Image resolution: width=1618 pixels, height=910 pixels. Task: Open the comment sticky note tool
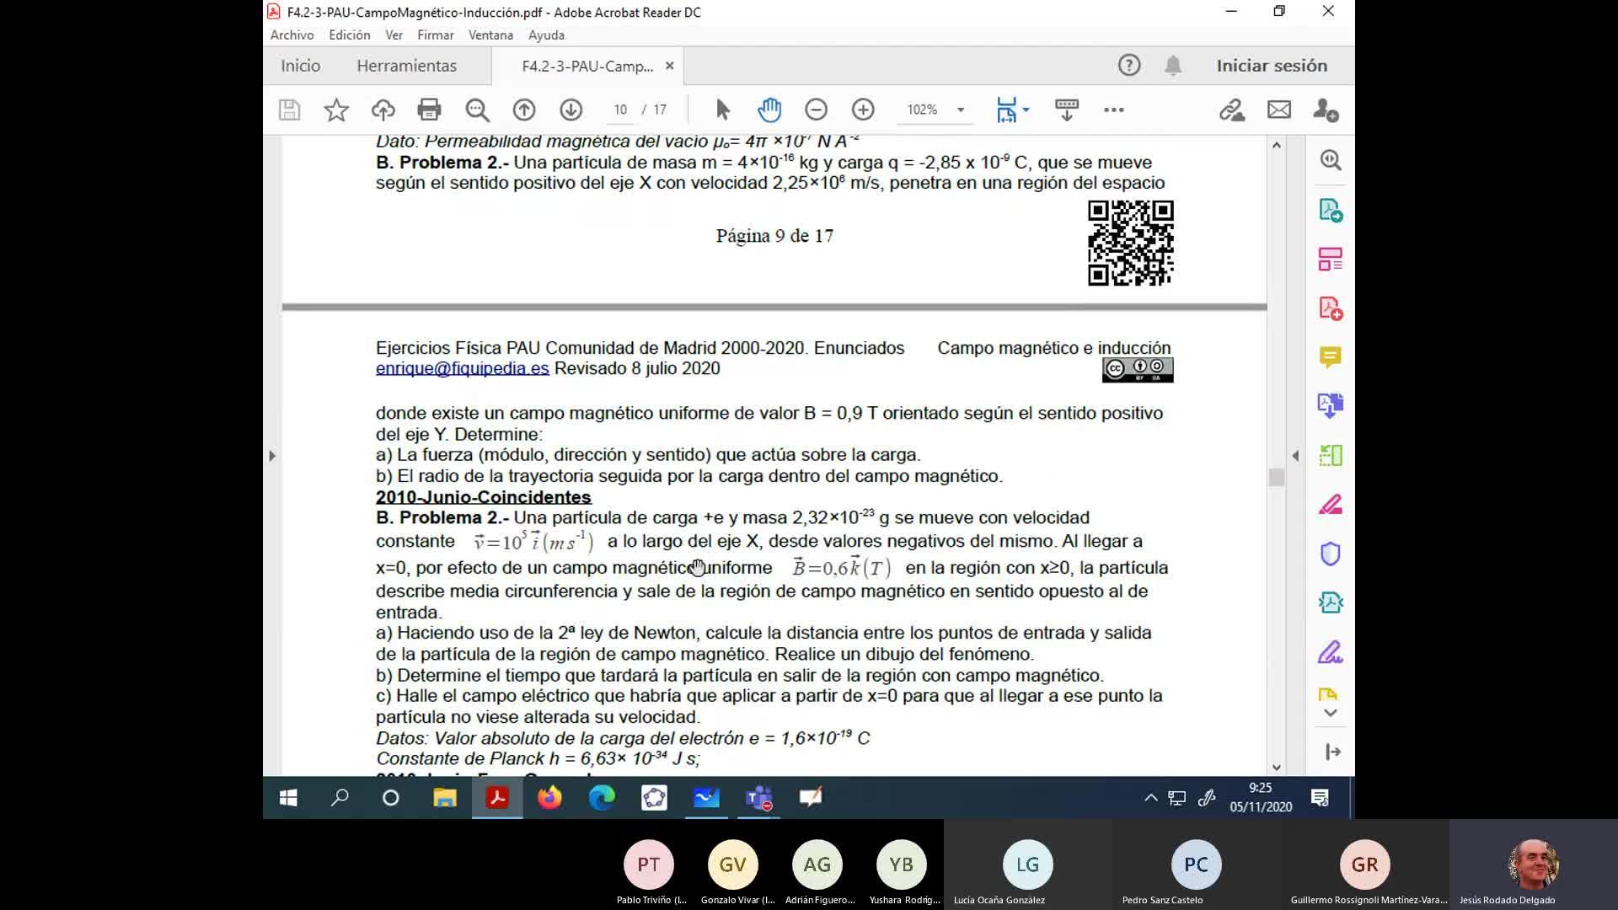[x=1330, y=357]
